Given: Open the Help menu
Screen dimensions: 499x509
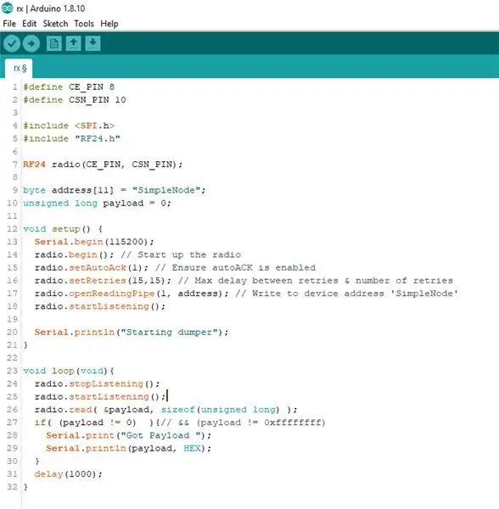Looking at the screenshot, I should click(109, 24).
